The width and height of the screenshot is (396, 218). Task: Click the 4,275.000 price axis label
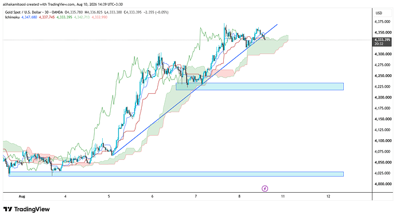pyautogui.click(x=382, y=65)
